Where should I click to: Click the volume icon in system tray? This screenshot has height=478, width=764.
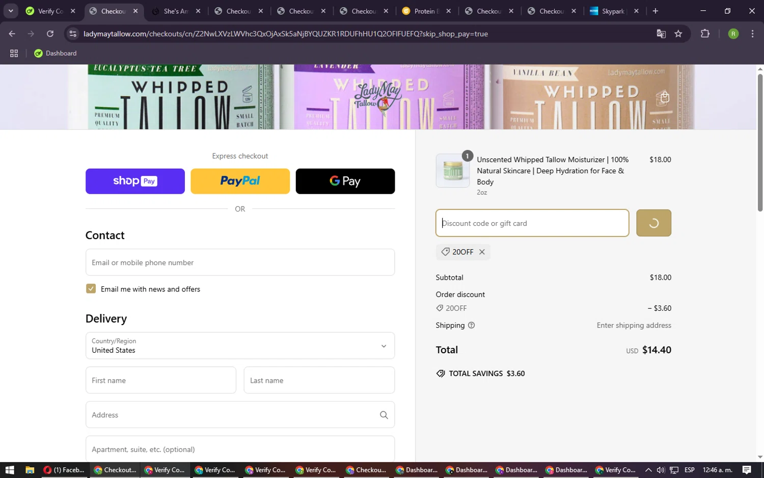(661, 470)
